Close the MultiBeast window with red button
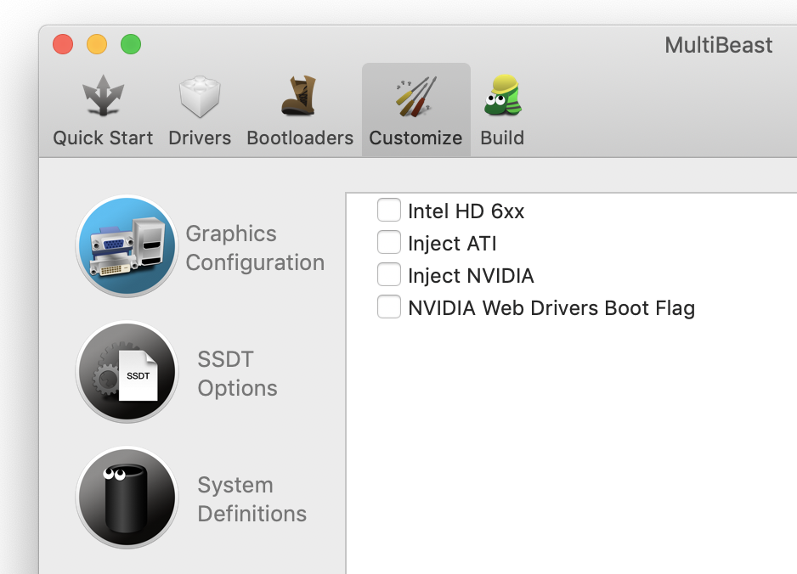This screenshot has height=574, width=797. (63, 44)
